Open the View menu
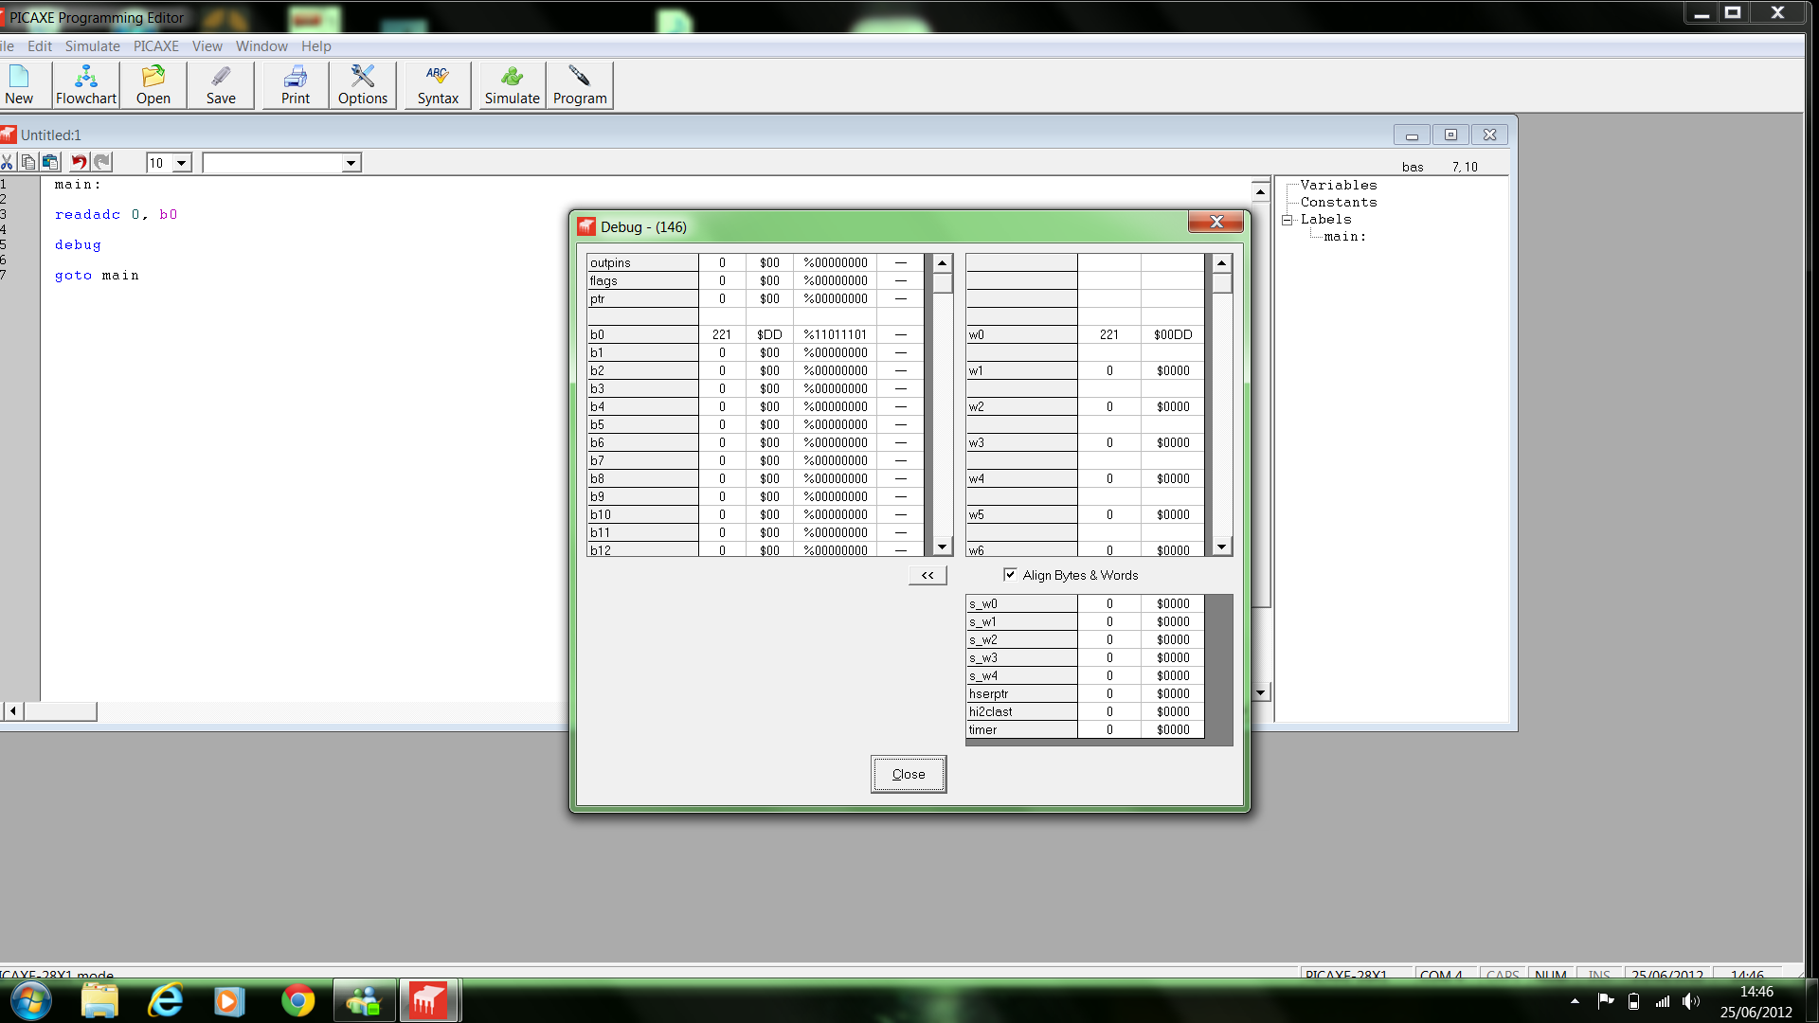 [x=207, y=46]
